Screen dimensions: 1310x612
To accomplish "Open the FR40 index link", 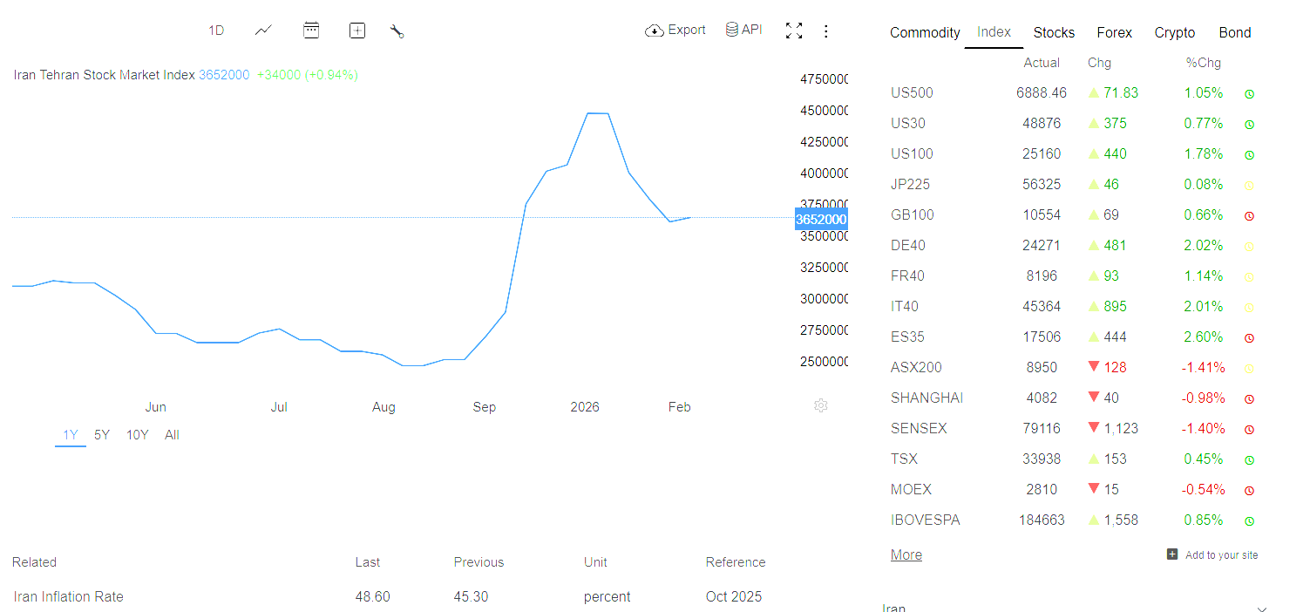I will [907, 275].
